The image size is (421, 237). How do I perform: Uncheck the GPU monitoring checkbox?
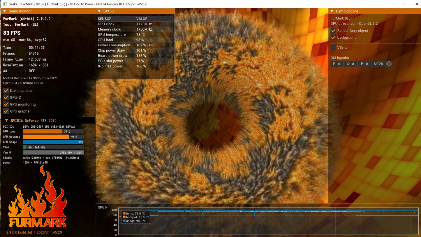6,104
